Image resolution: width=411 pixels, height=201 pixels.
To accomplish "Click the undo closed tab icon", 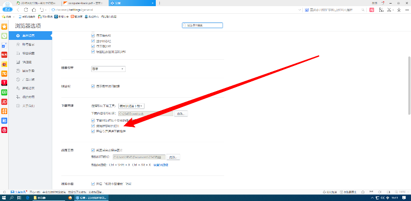I will 42,10.
